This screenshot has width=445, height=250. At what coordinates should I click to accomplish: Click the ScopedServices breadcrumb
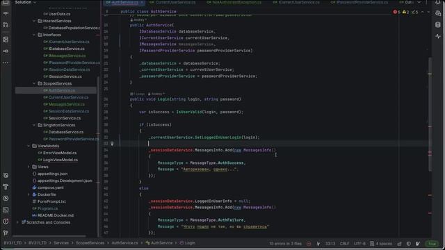coord(90,243)
